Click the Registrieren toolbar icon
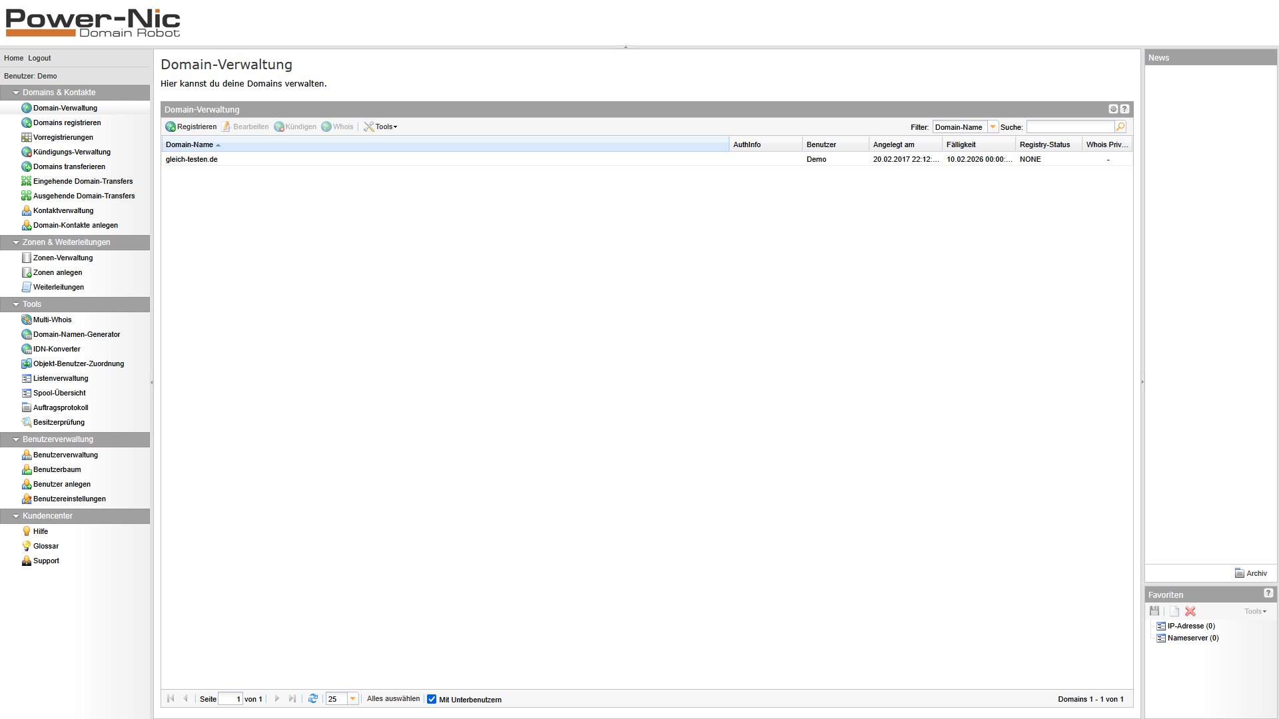 tap(171, 126)
